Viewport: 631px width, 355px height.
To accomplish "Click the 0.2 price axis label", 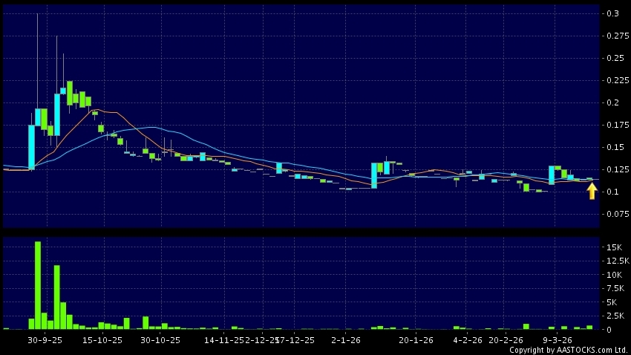I will tap(612, 102).
